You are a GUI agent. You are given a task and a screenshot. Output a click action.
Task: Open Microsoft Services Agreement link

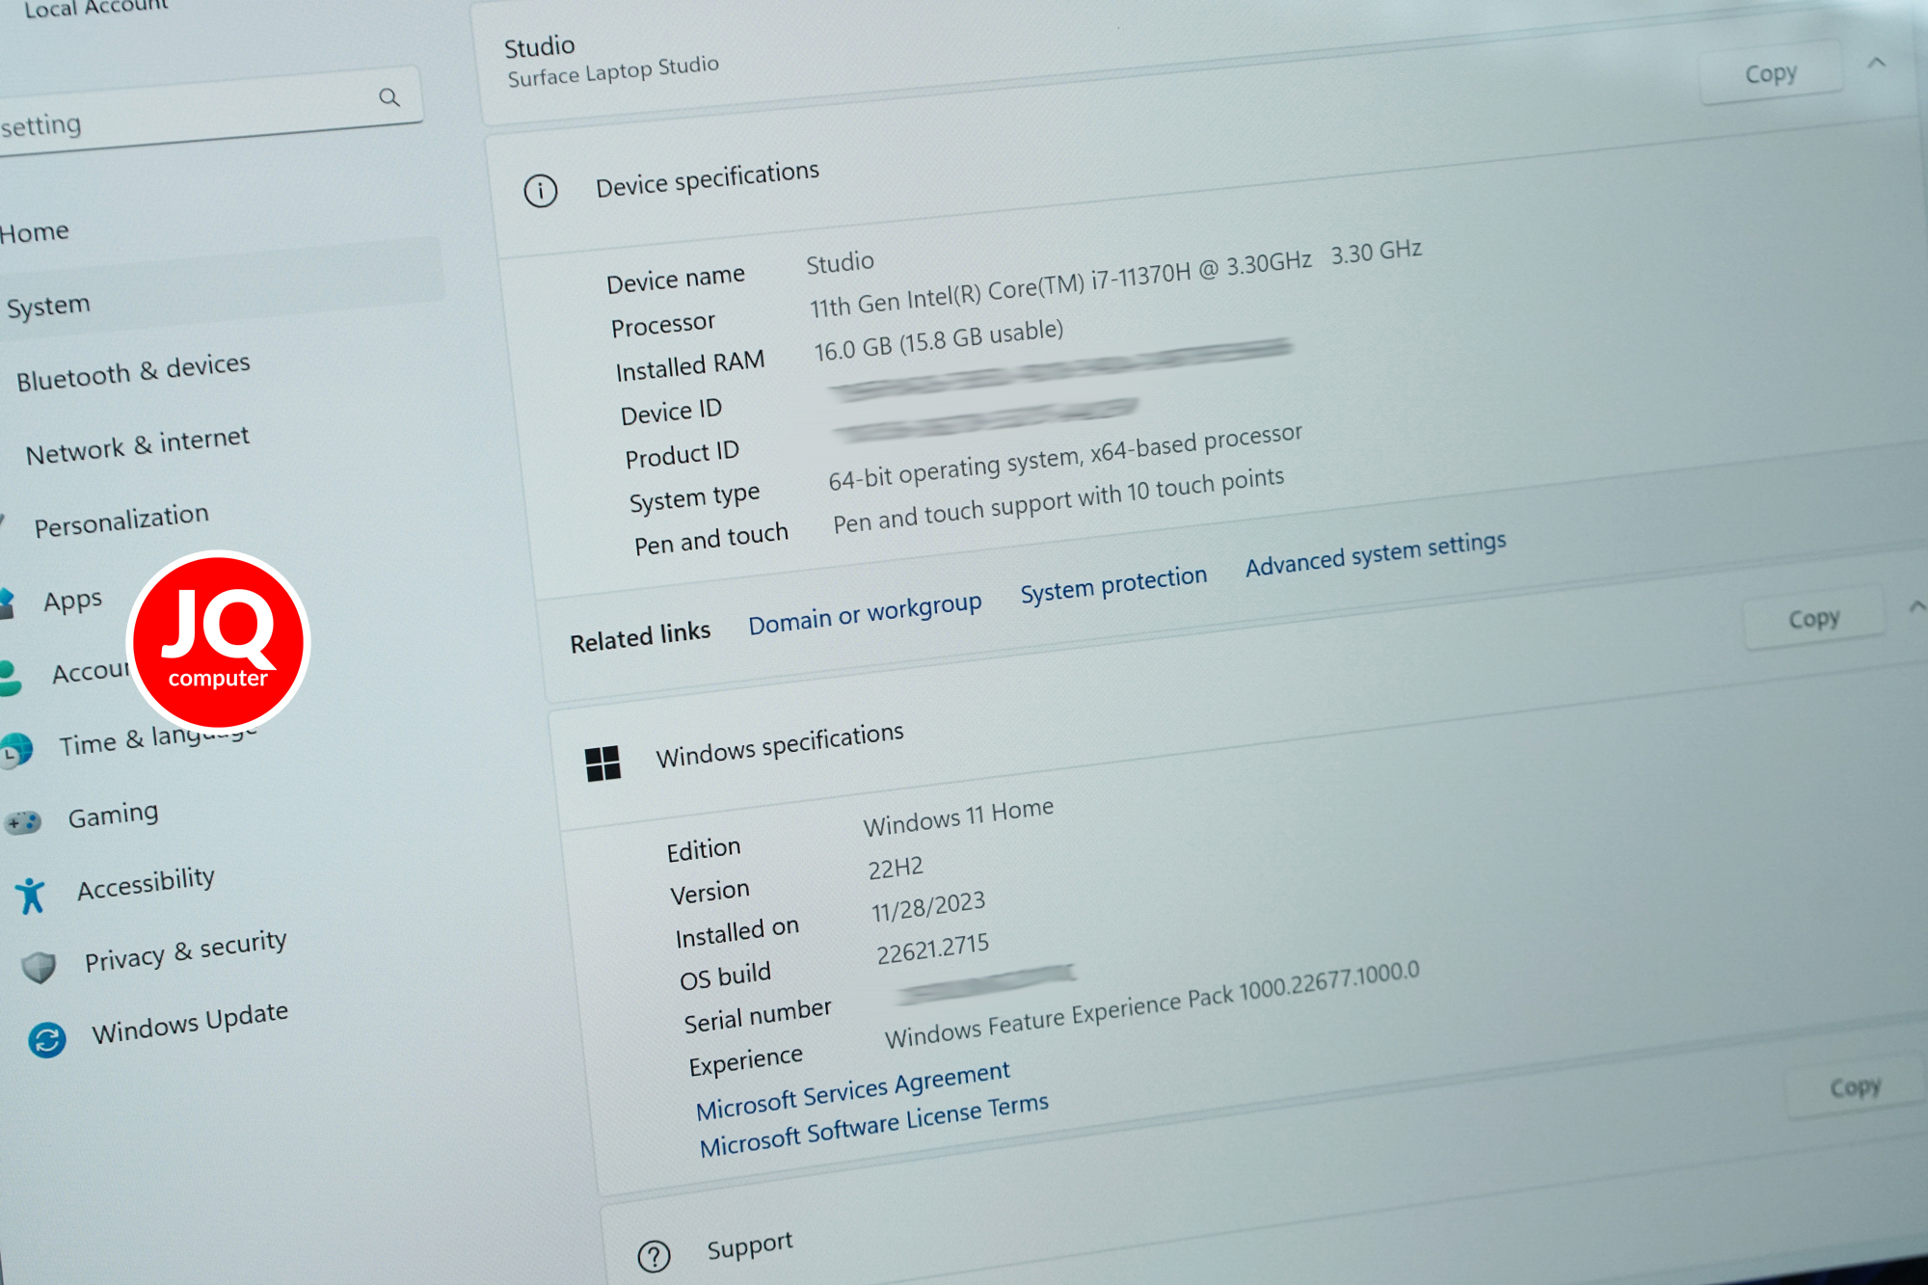click(x=852, y=1090)
